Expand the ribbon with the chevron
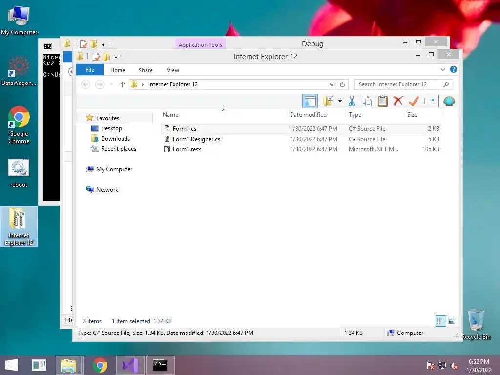The width and height of the screenshot is (500, 375). (x=442, y=69)
